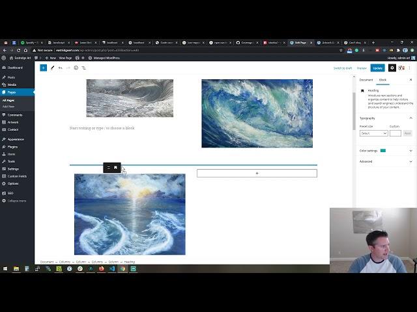
Task: Click Heading in the bottom breadcrumb
Action: pos(130,262)
